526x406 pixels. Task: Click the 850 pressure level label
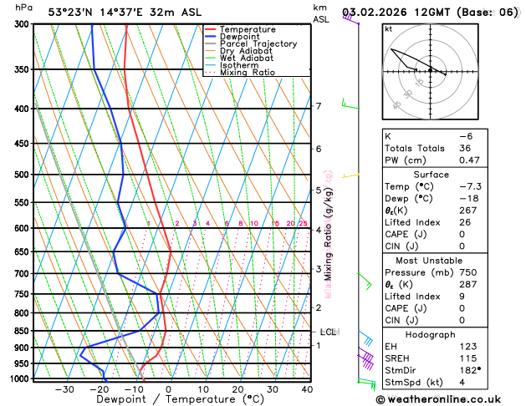coord(23,331)
